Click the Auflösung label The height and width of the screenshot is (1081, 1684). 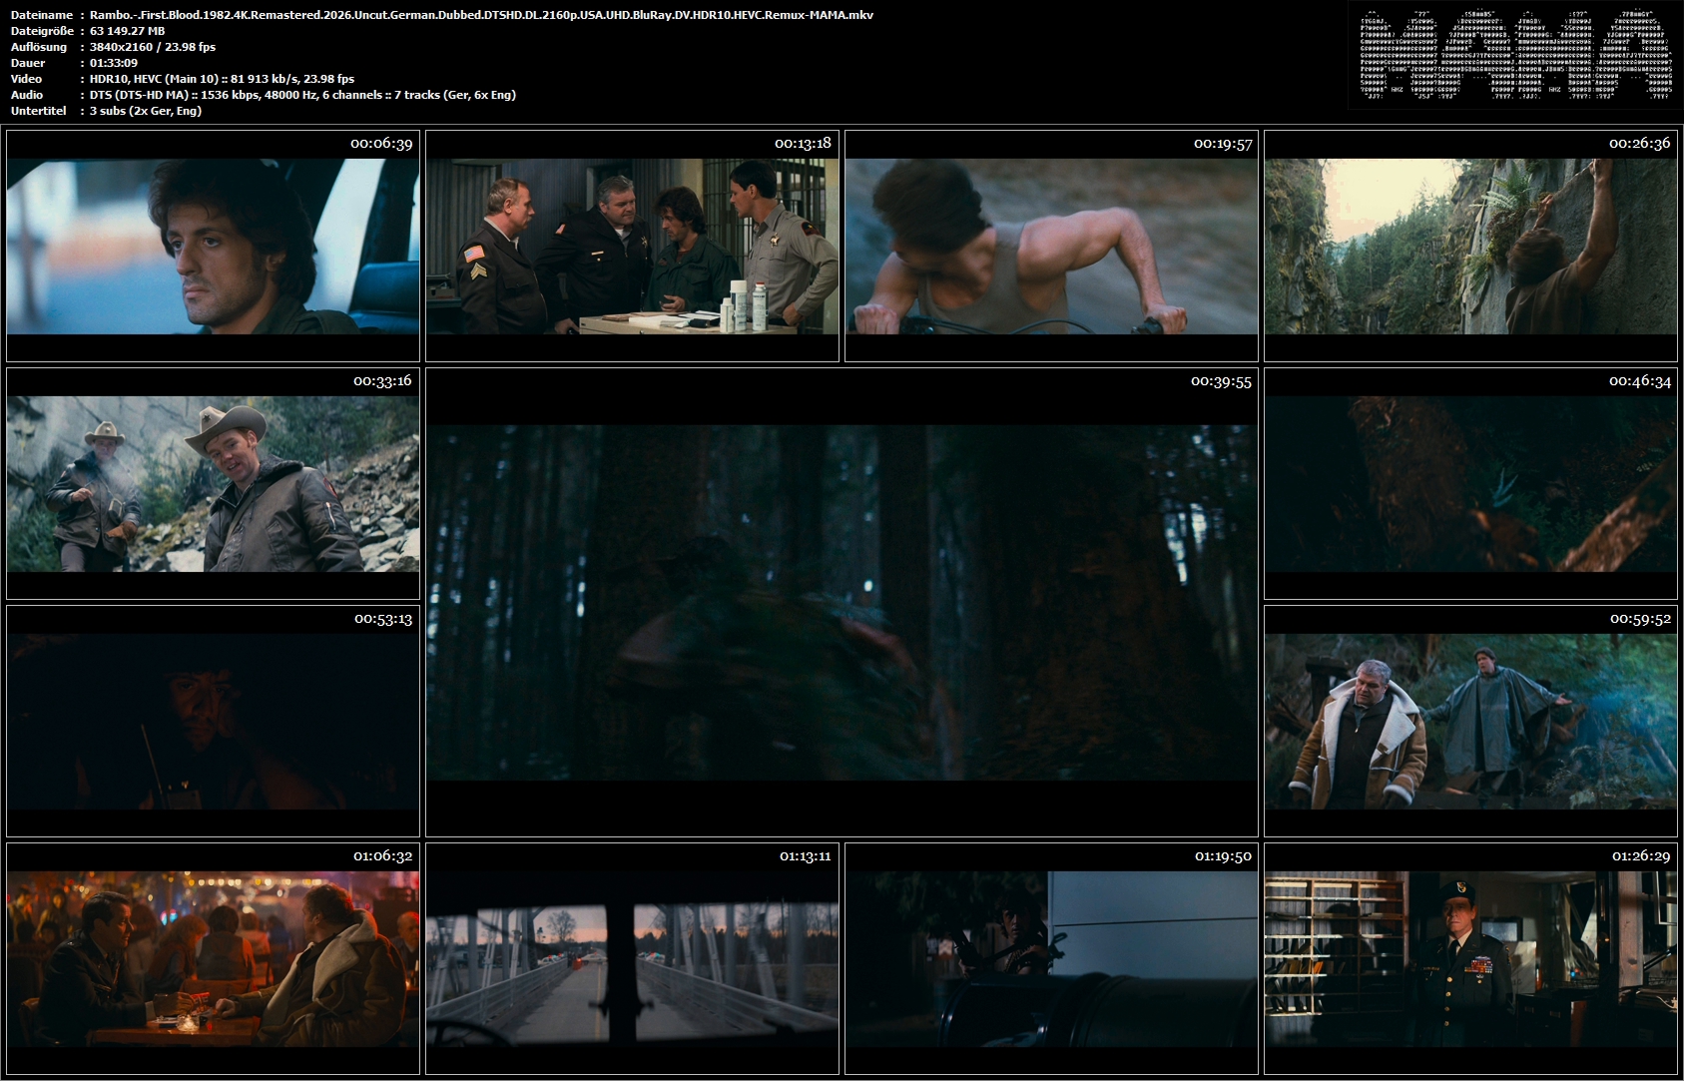click(39, 47)
